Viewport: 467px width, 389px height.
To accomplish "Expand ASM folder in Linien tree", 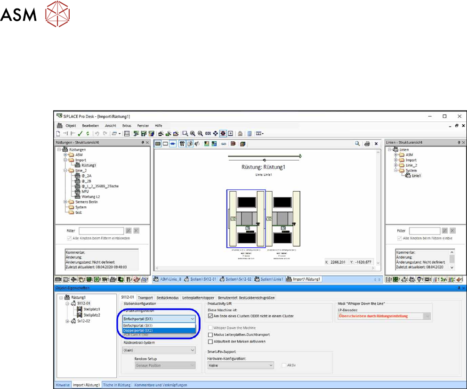I will click(396, 155).
